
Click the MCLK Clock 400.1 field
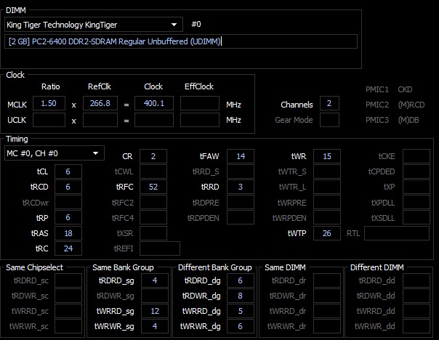pyautogui.click(x=154, y=103)
